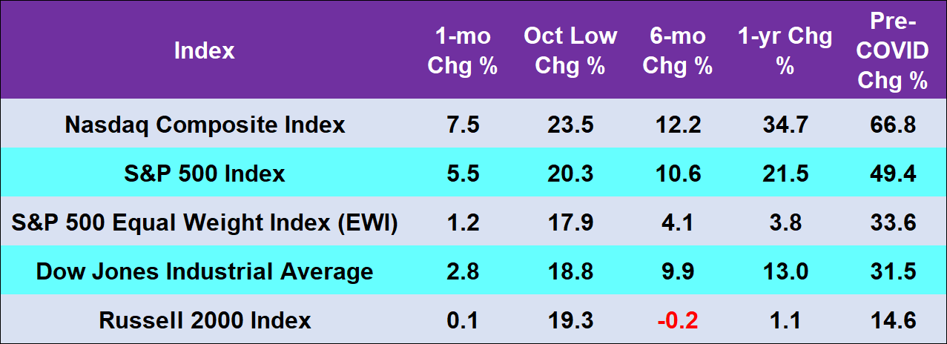Viewport: 947px width, 344px height.
Task: Click the Index column header
Action: pyautogui.click(x=204, y=50)
